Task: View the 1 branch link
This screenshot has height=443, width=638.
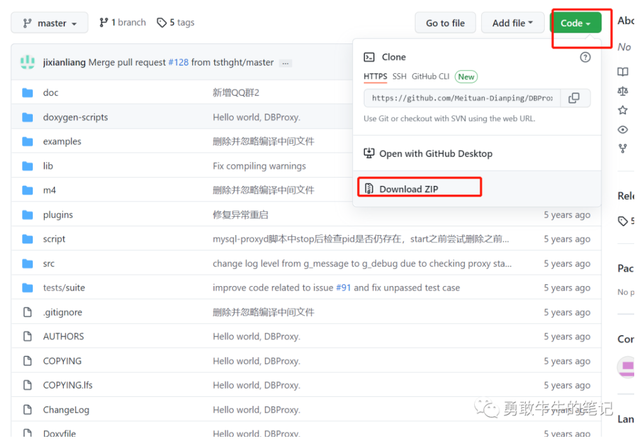Action: click(122, 23)
